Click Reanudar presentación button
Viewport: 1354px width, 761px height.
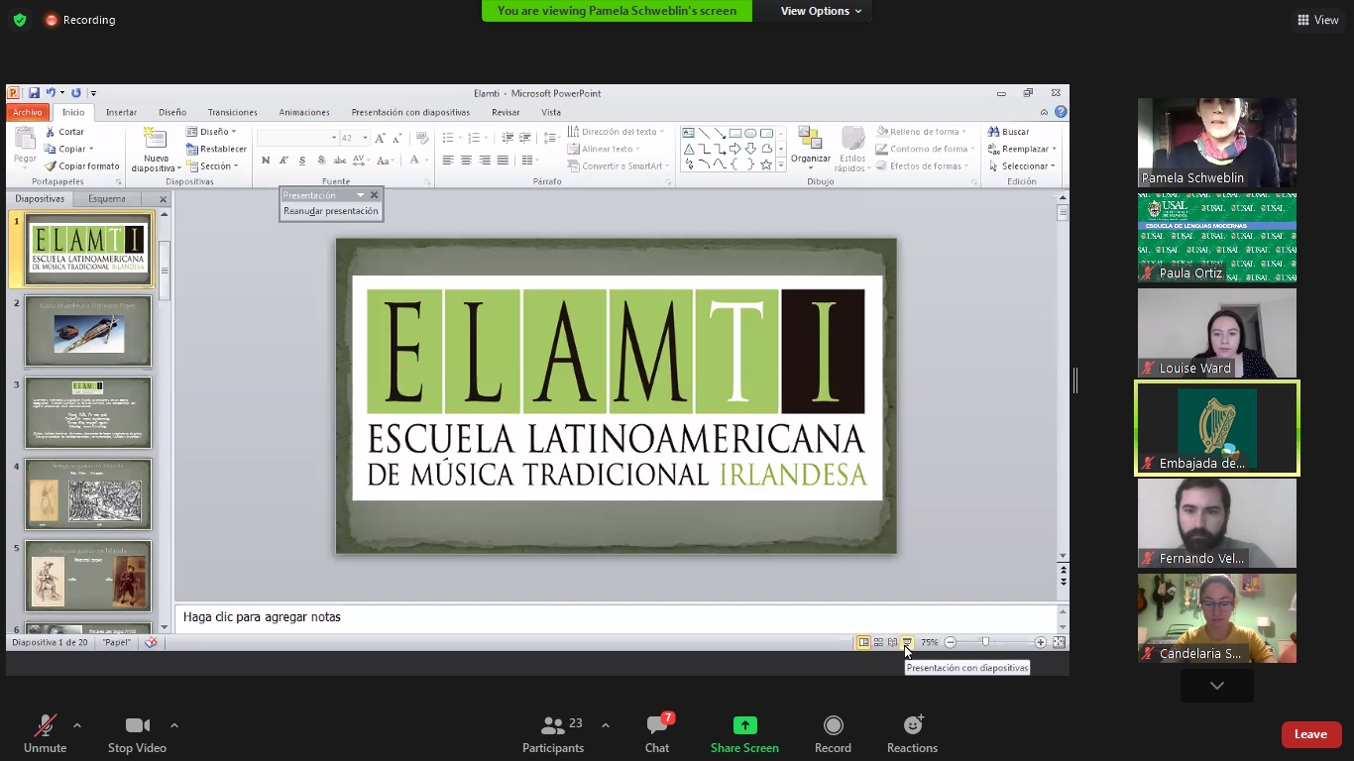330,211
